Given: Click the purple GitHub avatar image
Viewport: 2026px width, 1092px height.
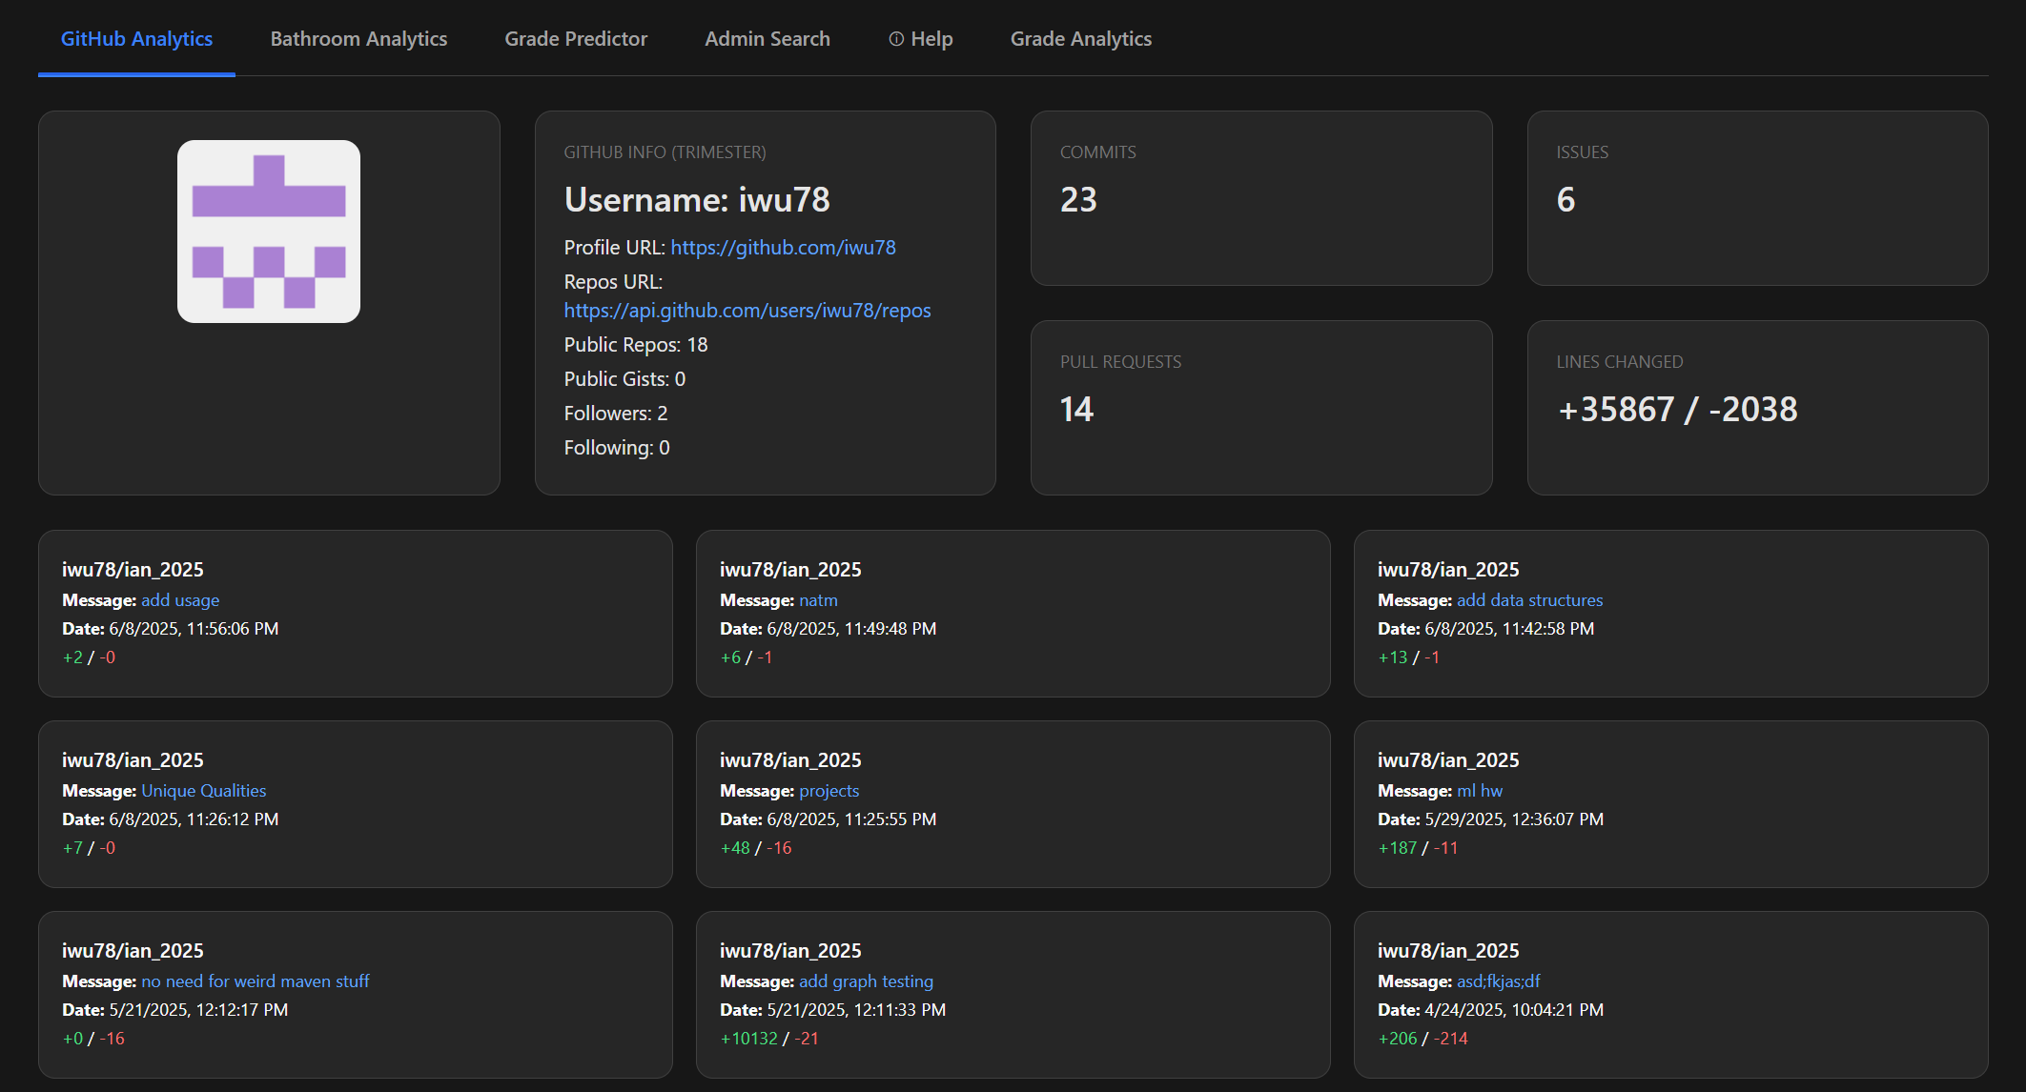Looking at the screenshot, I should click(269, 232).
